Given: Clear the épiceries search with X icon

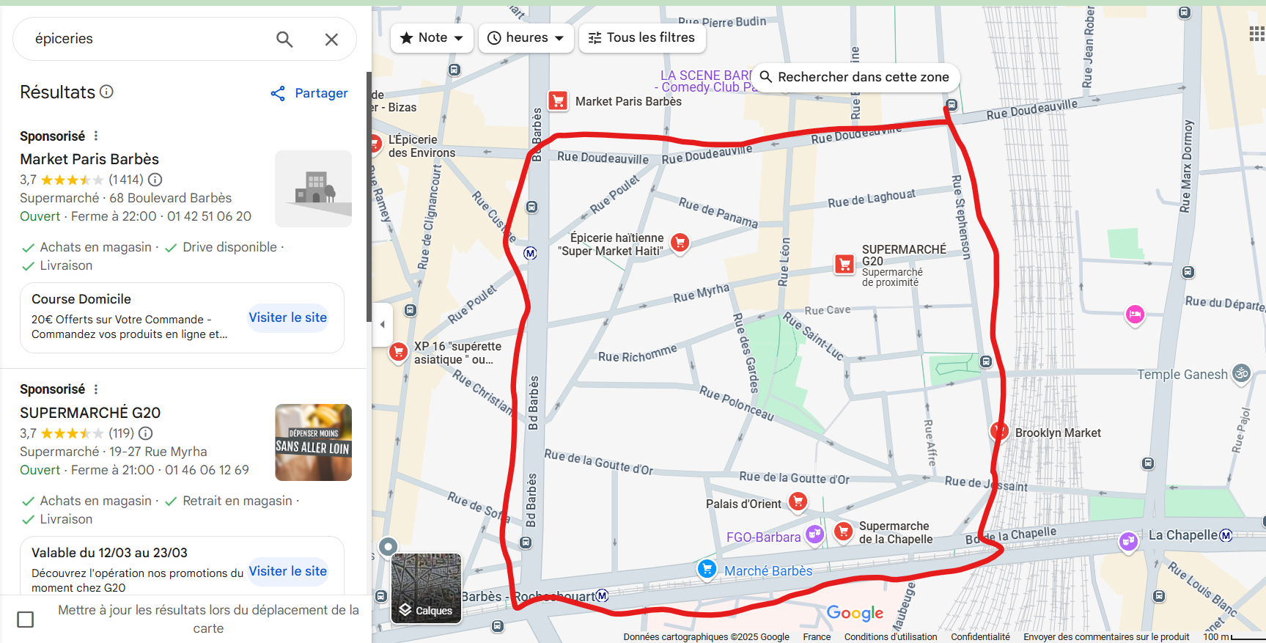Looking at the screenshot, I should [331, 39].
